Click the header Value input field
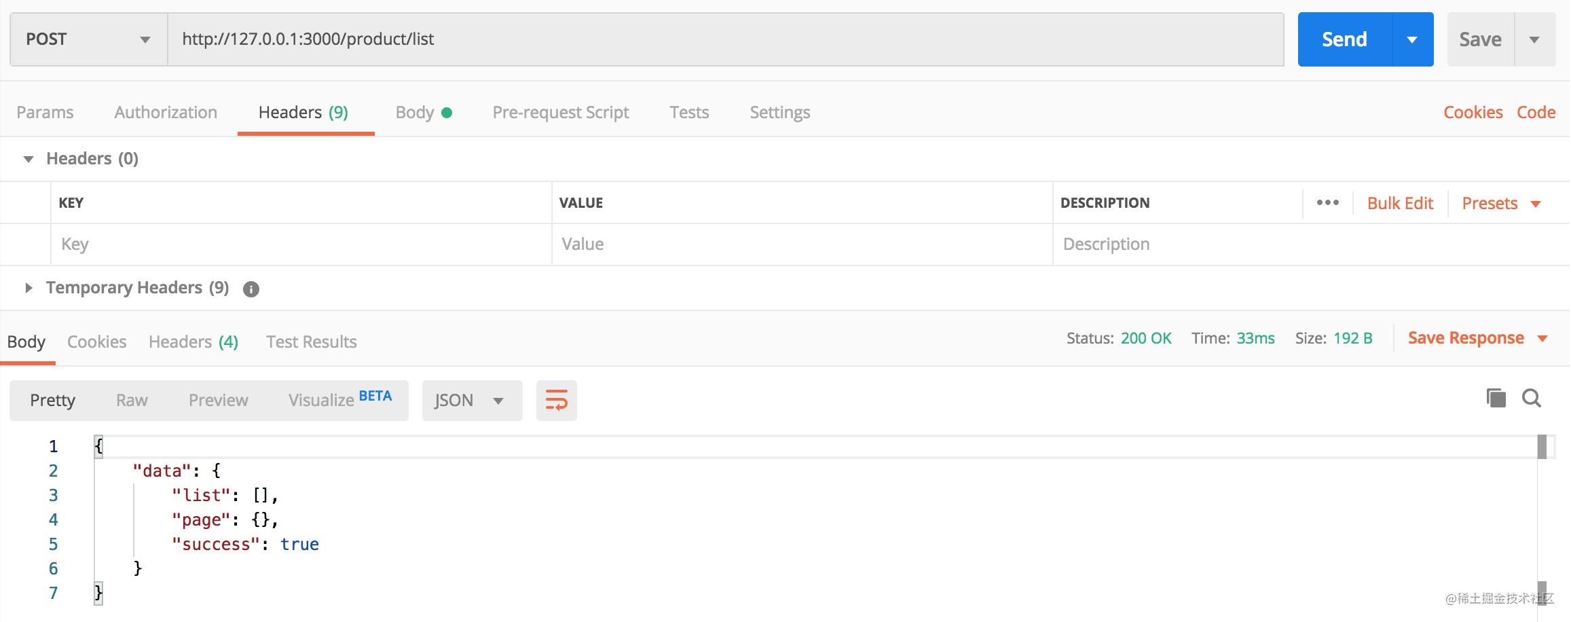 pos(802,244)
